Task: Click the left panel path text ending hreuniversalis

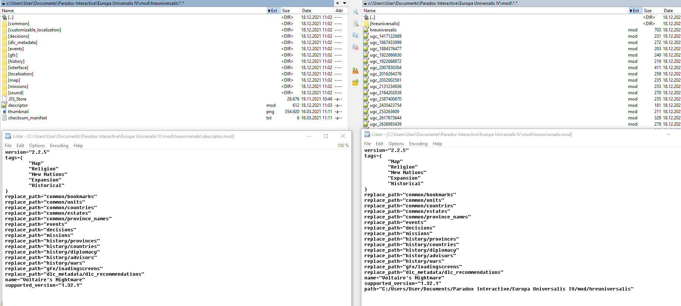Action: pos(95,3)
